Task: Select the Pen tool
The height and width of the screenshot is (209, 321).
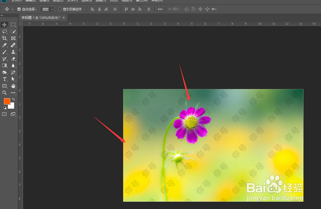Action: click(13, 72)
